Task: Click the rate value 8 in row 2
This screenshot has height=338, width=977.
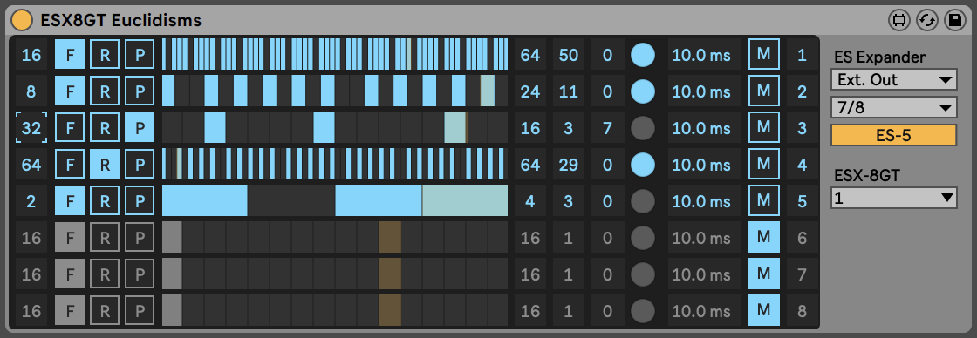Action: coord(31,91)
